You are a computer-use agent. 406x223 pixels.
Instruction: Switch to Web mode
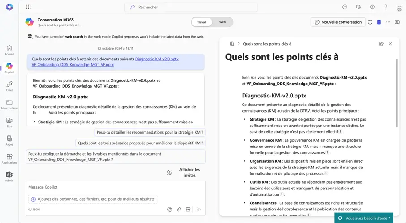tap(222, 22)
